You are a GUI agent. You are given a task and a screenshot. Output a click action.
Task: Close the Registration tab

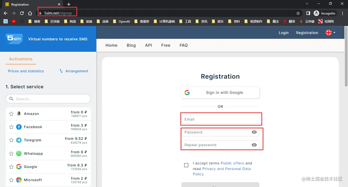click(59, 4)
